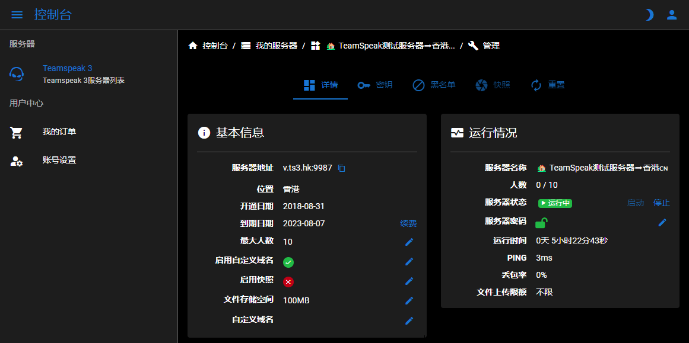Viewport: 689px width, 343px height.
Task: Click the Teamspeak 3 headset icon in sidebar
Action: pos(17,73)
